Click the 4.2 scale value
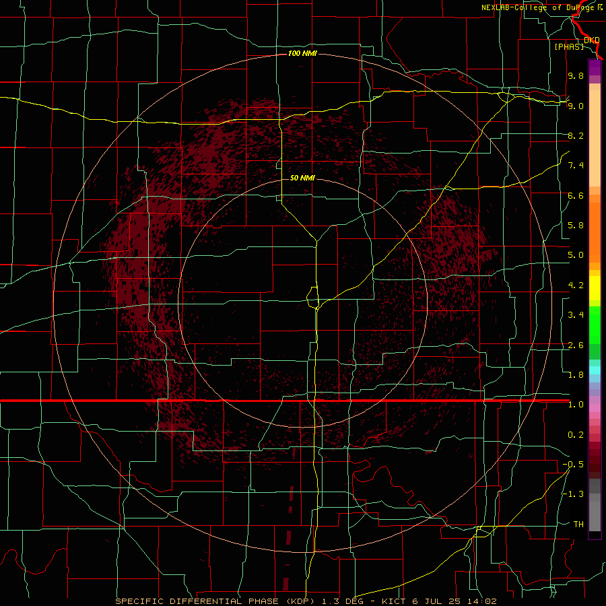606x606 pixels. [x=576, y=285]
